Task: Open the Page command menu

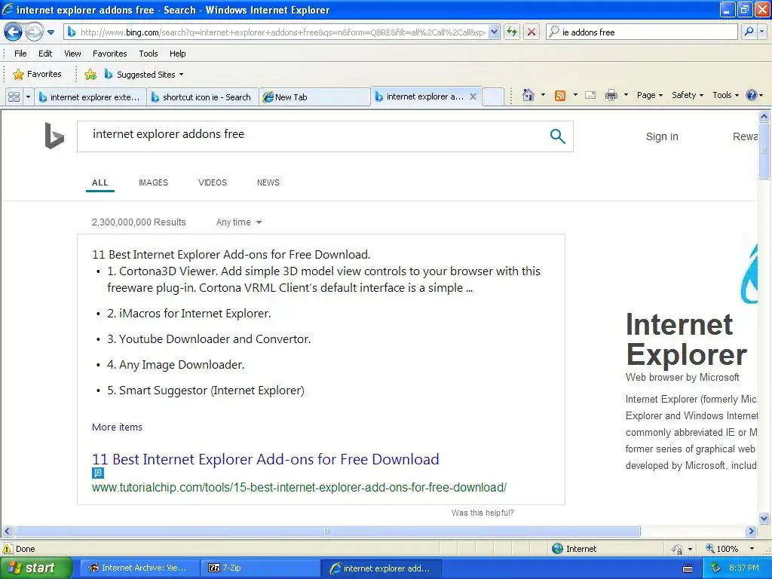Action: [x=649, y=95]
